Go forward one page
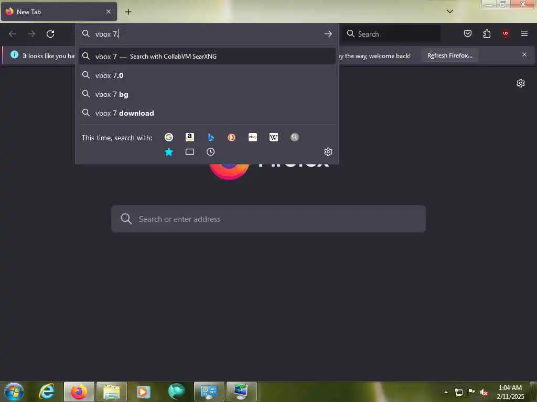The width and height of the screenshot is (537, 402). point(31,34)
